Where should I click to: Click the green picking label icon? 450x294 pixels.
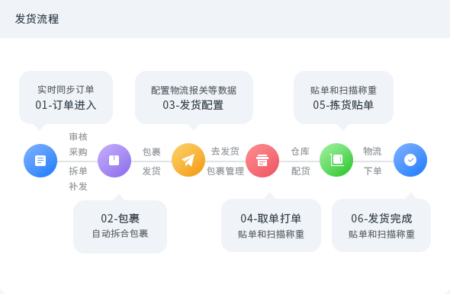(x=336, y=160)
